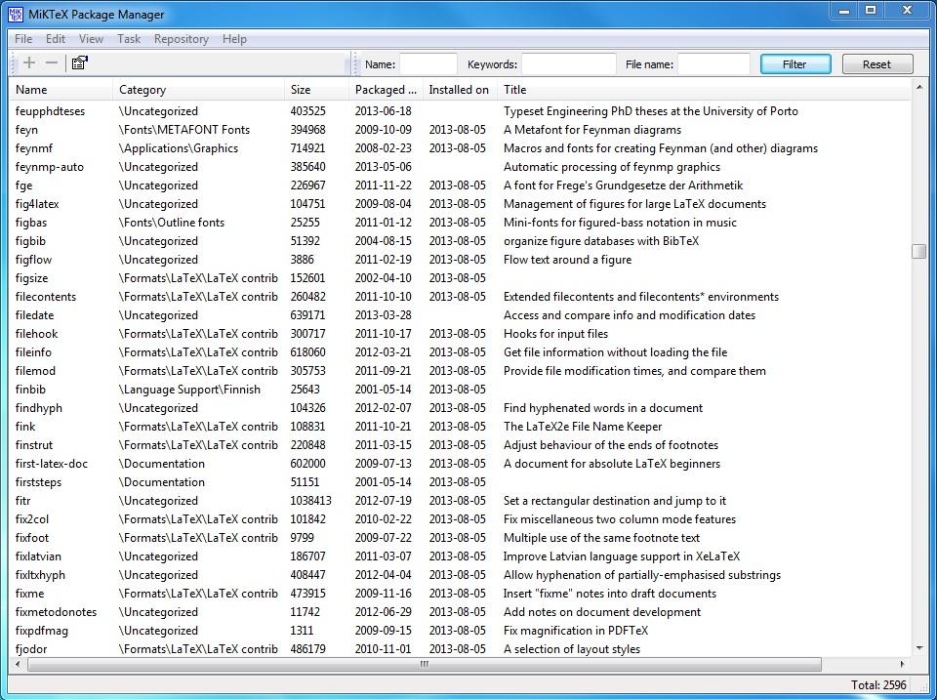Open the File menu
Image resolution: width=937 pixels, height=700 pixels.
click(23, 39)
